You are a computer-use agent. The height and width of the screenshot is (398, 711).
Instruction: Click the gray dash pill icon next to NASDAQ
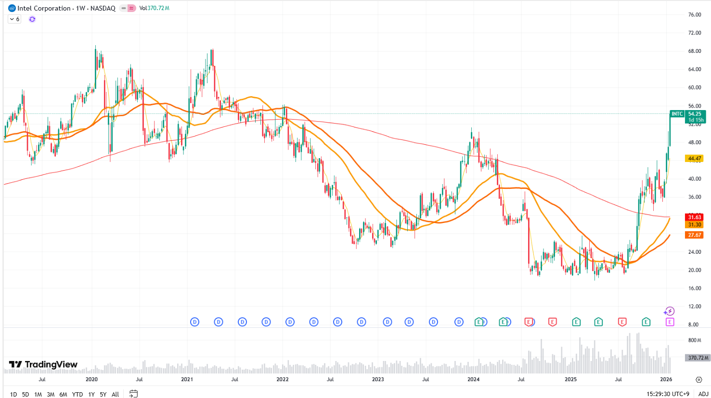[124, 8]
